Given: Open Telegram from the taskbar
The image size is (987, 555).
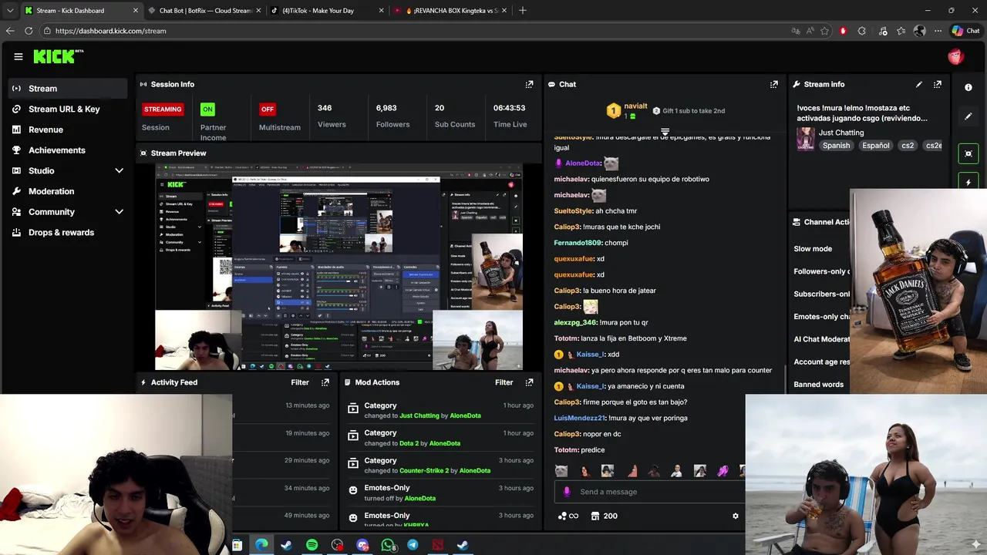Looking at the screenshot, I should (x=413, y=545).
